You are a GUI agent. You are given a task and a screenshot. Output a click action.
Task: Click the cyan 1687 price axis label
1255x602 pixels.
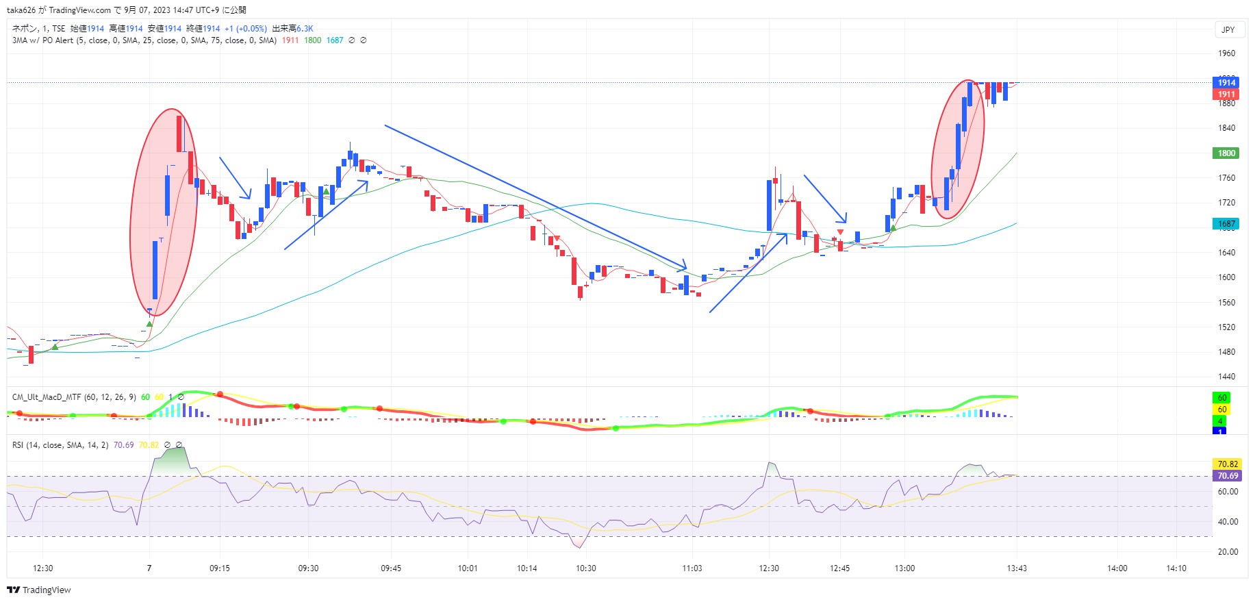pos(1226,224)
